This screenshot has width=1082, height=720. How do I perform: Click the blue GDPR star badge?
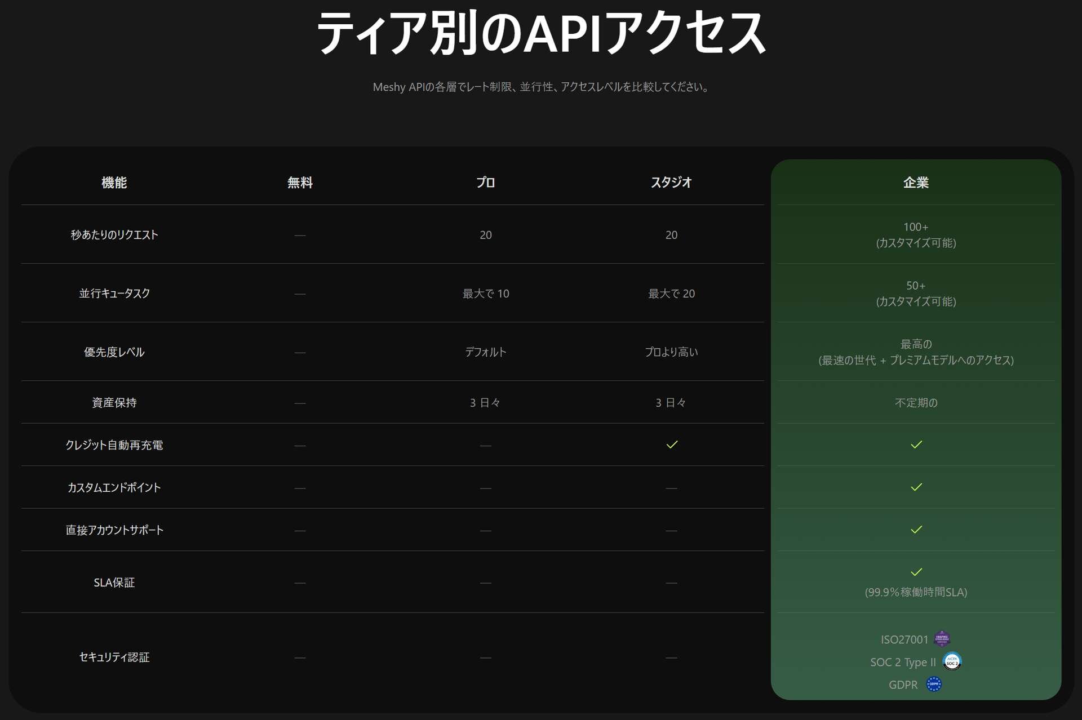click(x=934, y=685)
